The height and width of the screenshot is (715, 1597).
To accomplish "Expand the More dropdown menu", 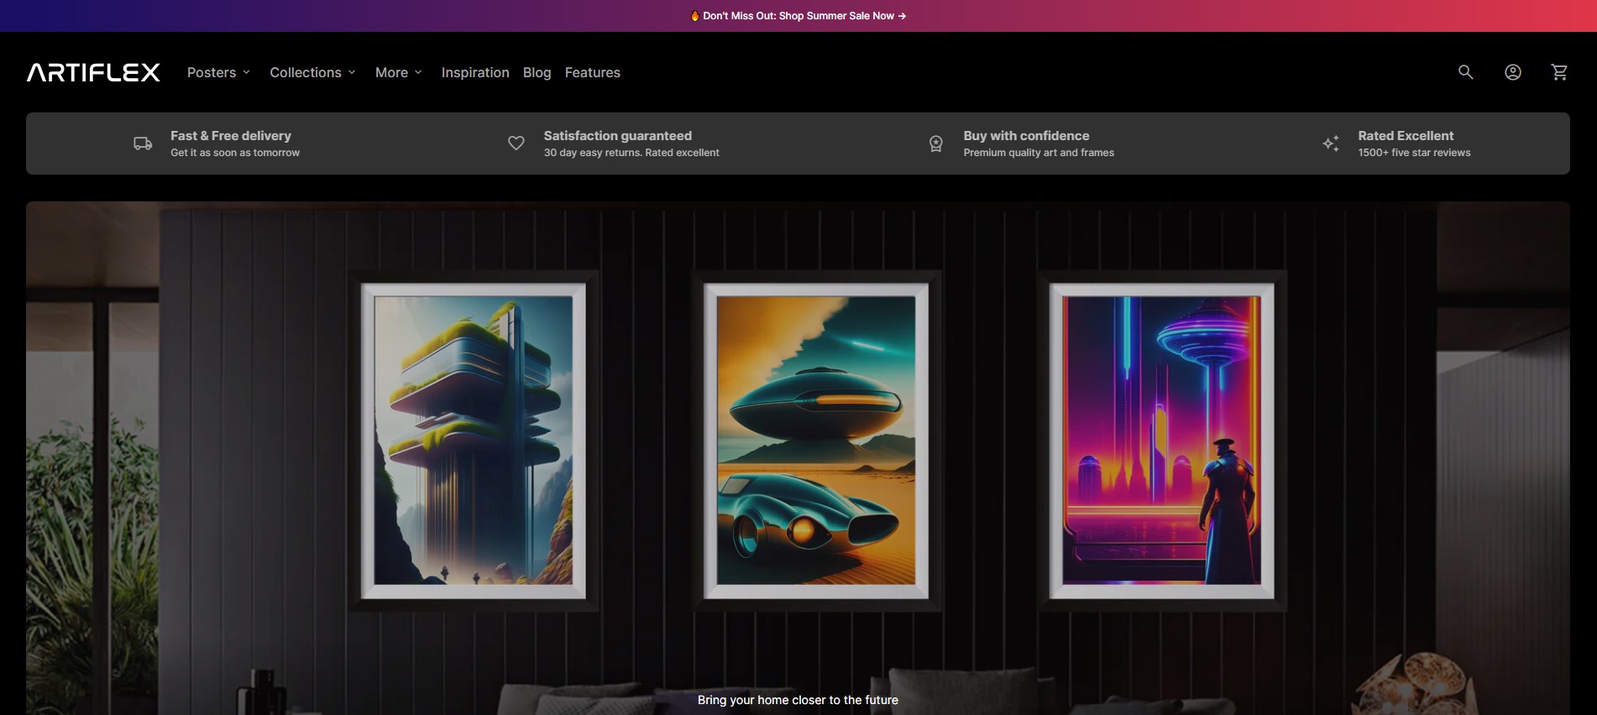I will pos(398,72).
